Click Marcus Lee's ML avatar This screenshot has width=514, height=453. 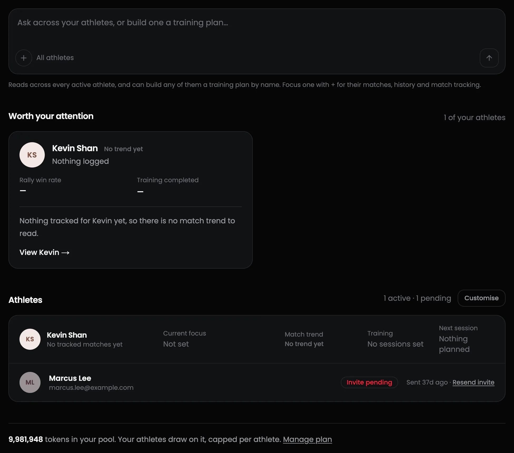(x=30, y=382)
